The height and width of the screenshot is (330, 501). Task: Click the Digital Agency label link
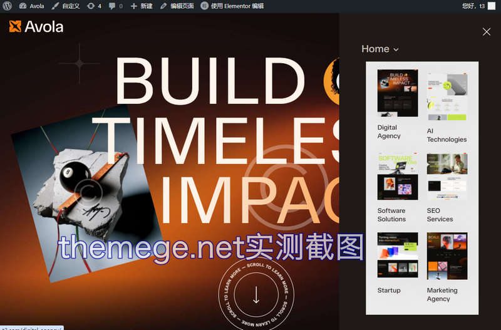coord(389,131)
